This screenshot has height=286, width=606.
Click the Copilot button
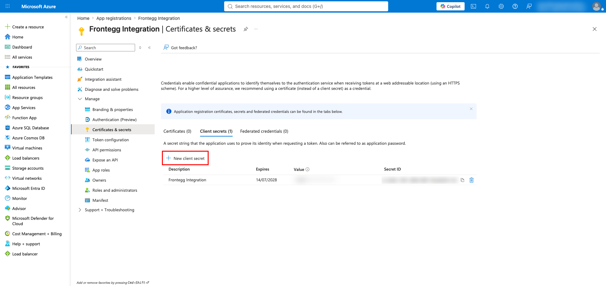coord(450,6)
